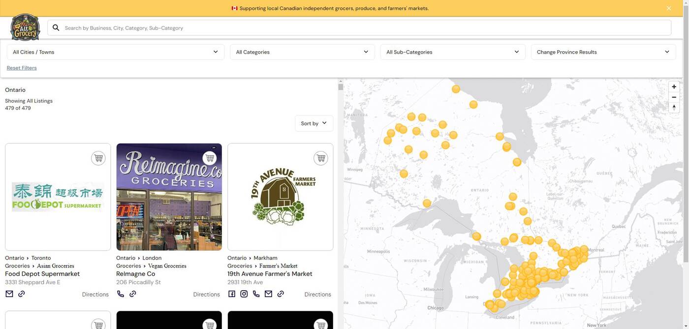689x329 pixels.
Task: Open the ReImagine Co storefront photo
Action: 169,197
